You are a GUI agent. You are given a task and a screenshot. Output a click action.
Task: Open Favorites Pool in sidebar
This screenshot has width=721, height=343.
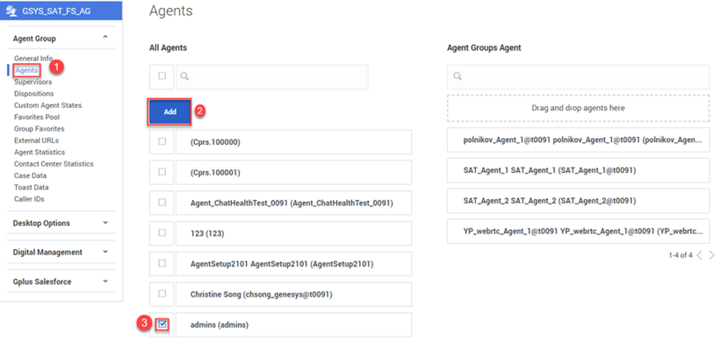pyautogui.click(x=37, y=117)
